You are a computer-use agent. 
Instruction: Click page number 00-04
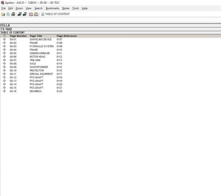pos(13,50)
